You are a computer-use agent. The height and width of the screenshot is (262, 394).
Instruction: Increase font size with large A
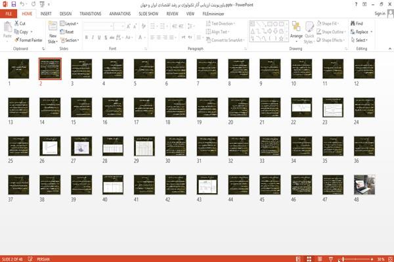click(129, 26)
